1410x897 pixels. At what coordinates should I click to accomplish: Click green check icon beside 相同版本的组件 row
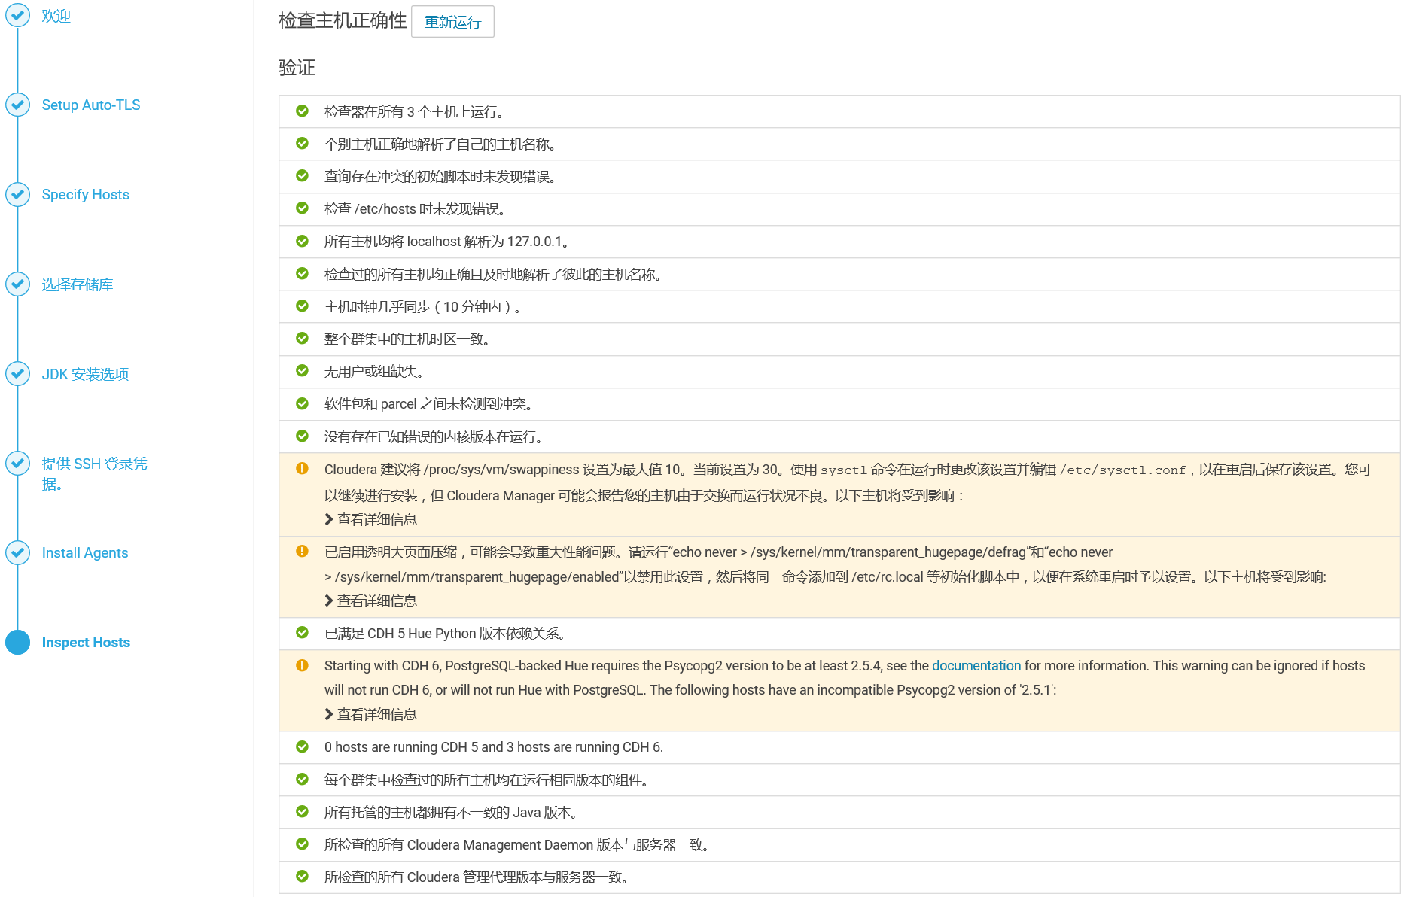[302, 780]
